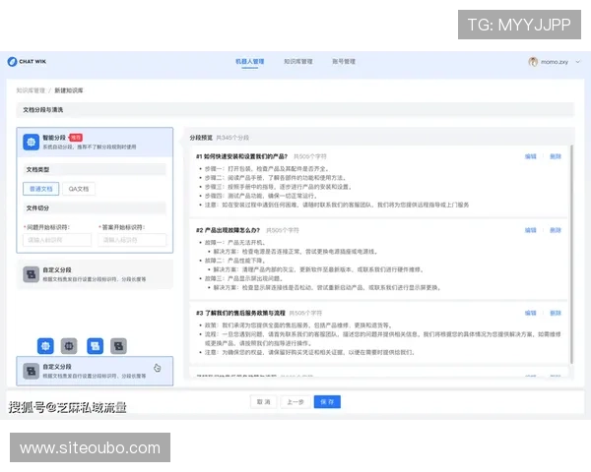Select the upper 自定义分段 card title
Image resolution: width=591 pixels, height=472 pixels.
coord(57,269)
